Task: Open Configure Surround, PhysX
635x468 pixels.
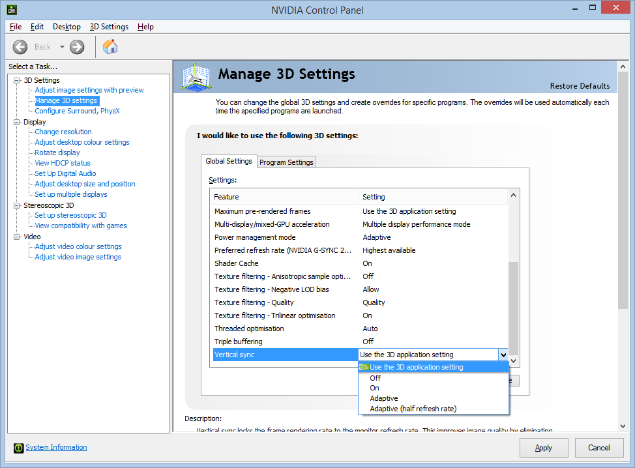Action: pos(77,111)
